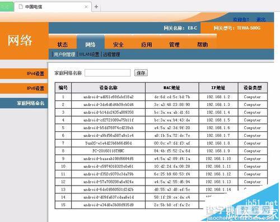Open a new browser tab with plus button
The image size is (280, 222).
click(96, 7)
